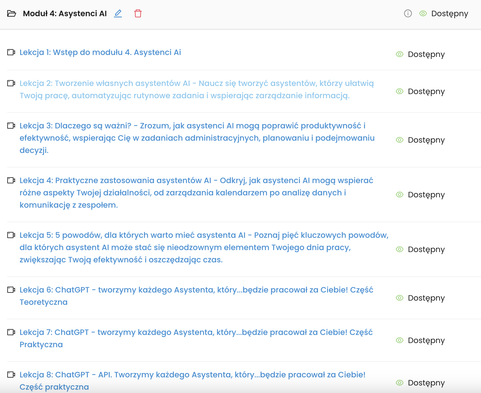The width and height of the screenshot is (481, 393).
Task: Toggle module visibility eye in header
Action: 423,13
